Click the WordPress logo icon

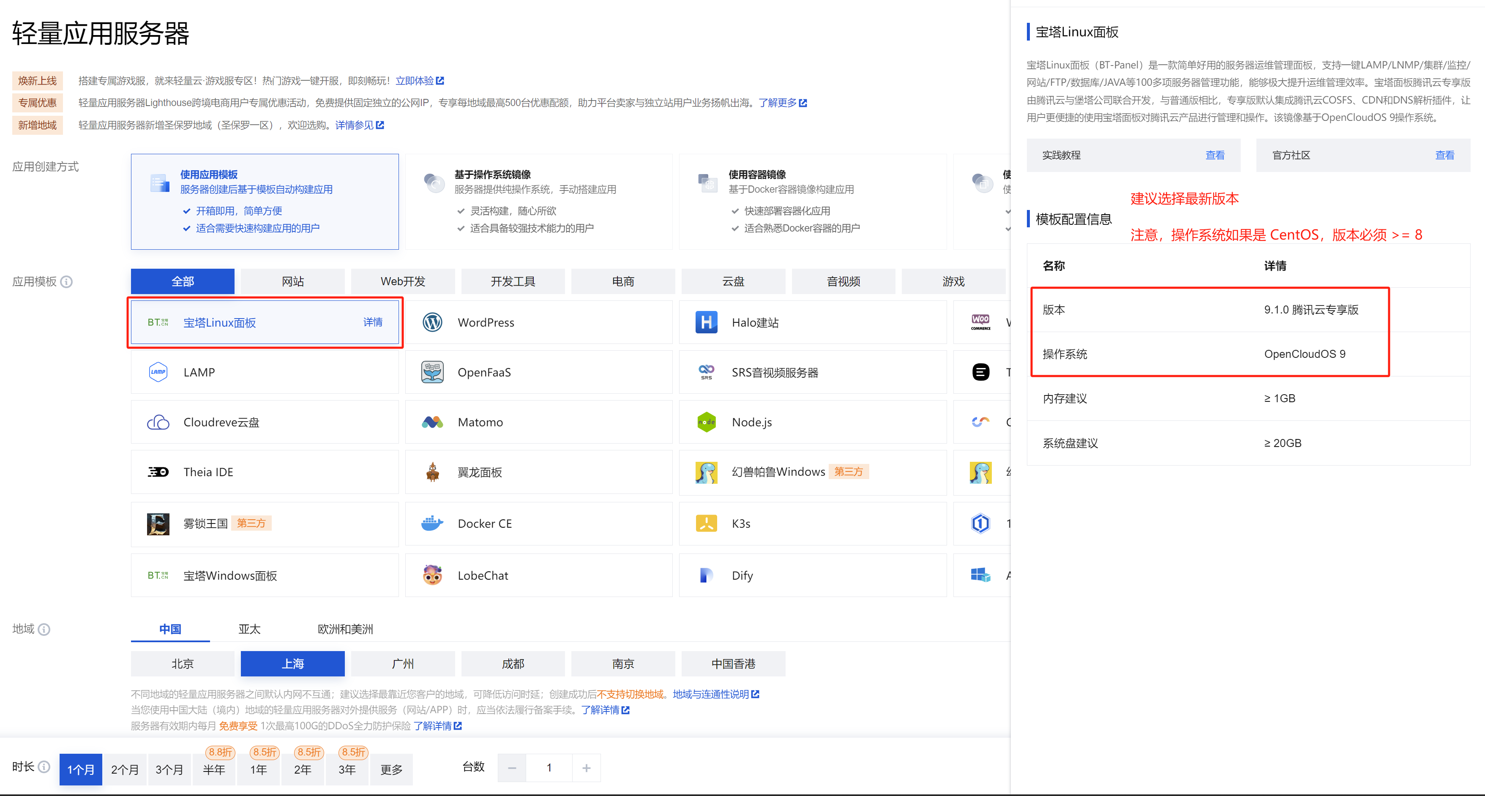tap(432, 322)
